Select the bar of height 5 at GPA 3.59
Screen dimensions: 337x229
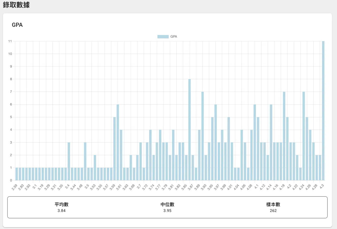114,149
